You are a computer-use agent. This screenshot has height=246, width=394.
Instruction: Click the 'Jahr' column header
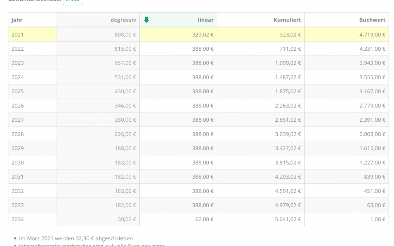pos(17,20)
